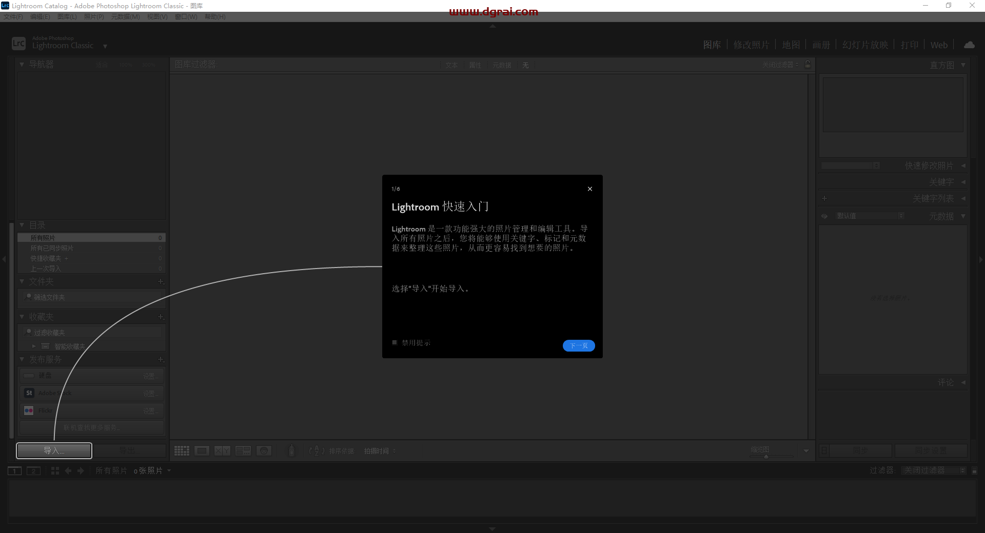Screen dimensions: 985x533
Task: Go forward with the filmstrip right arrow
Action: point(81,471)
